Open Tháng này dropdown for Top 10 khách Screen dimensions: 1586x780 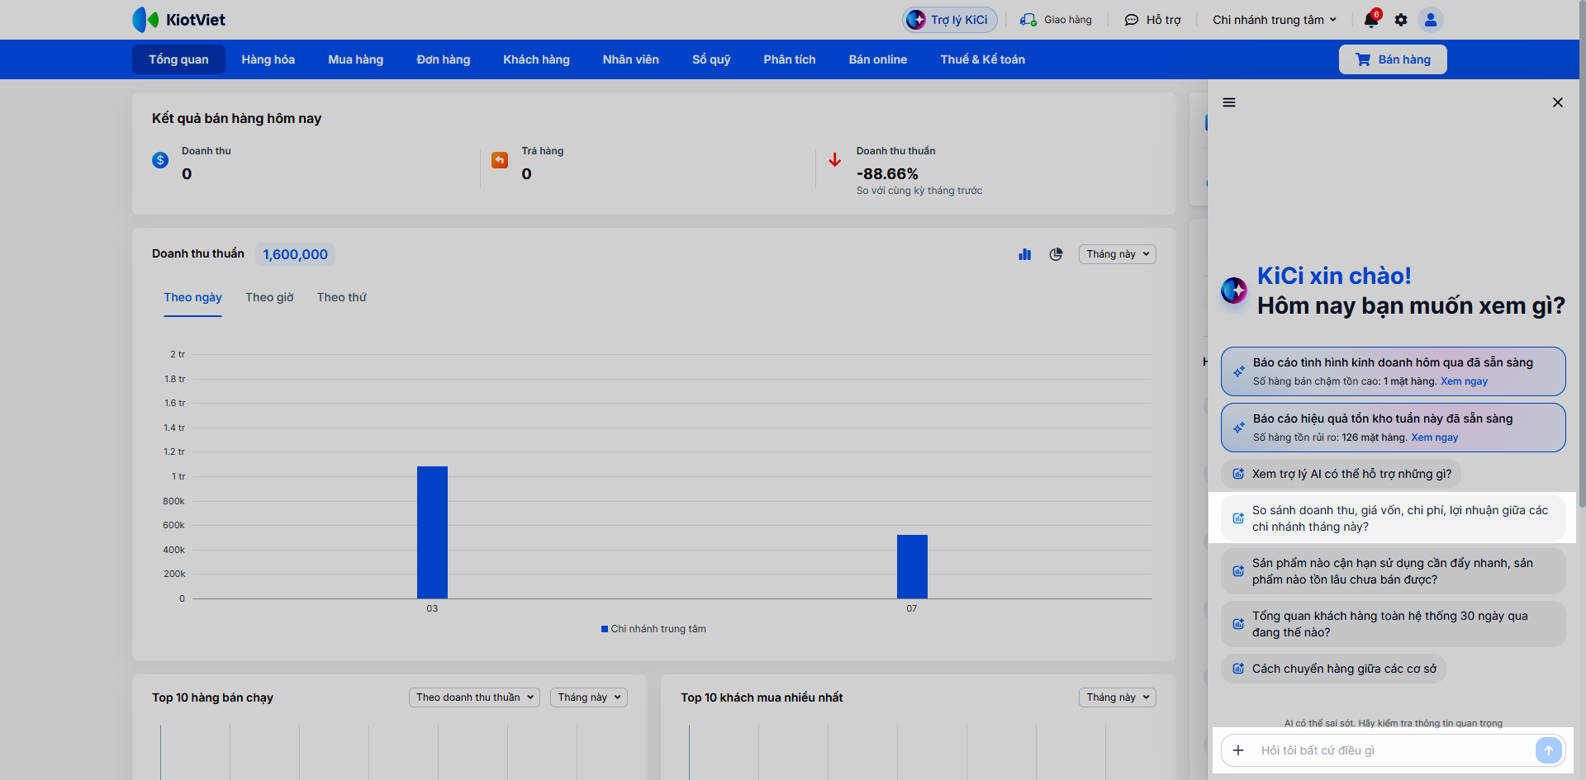tap(1117, 697)
